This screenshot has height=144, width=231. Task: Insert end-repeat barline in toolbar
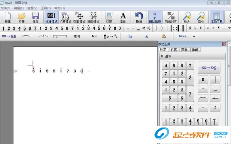click(178, 28)
